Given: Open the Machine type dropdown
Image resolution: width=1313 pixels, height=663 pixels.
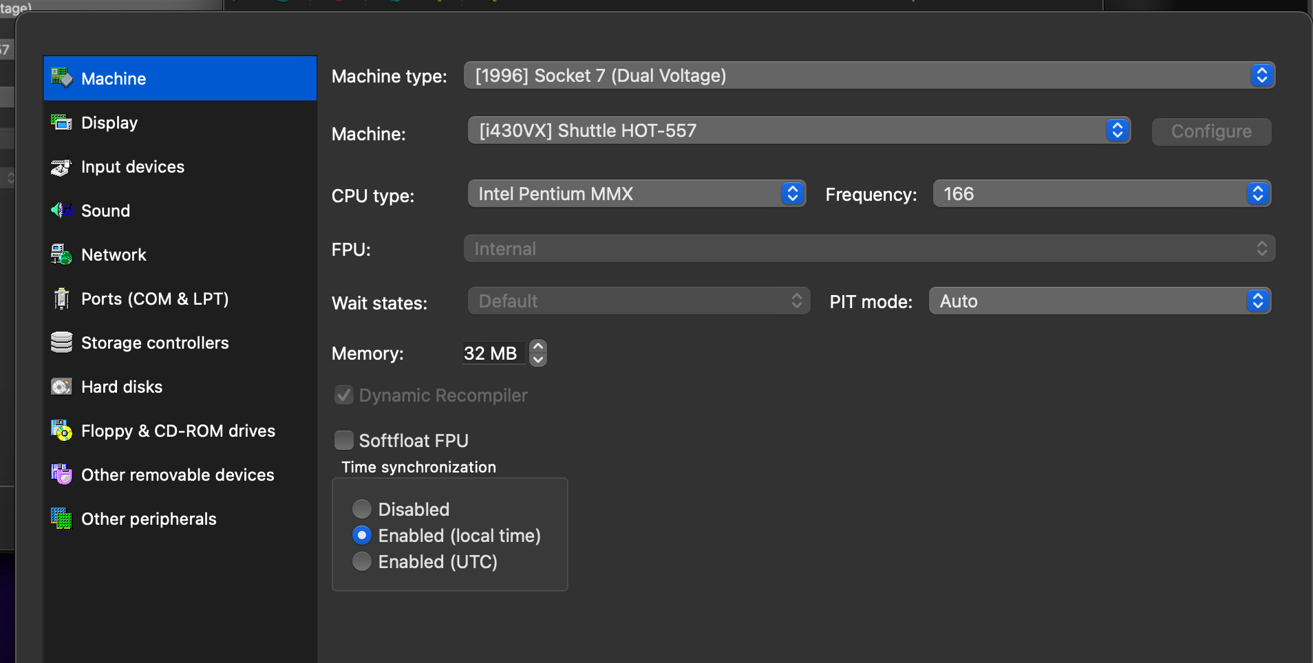Looking at the screenshot, I should tap(869, 76).
